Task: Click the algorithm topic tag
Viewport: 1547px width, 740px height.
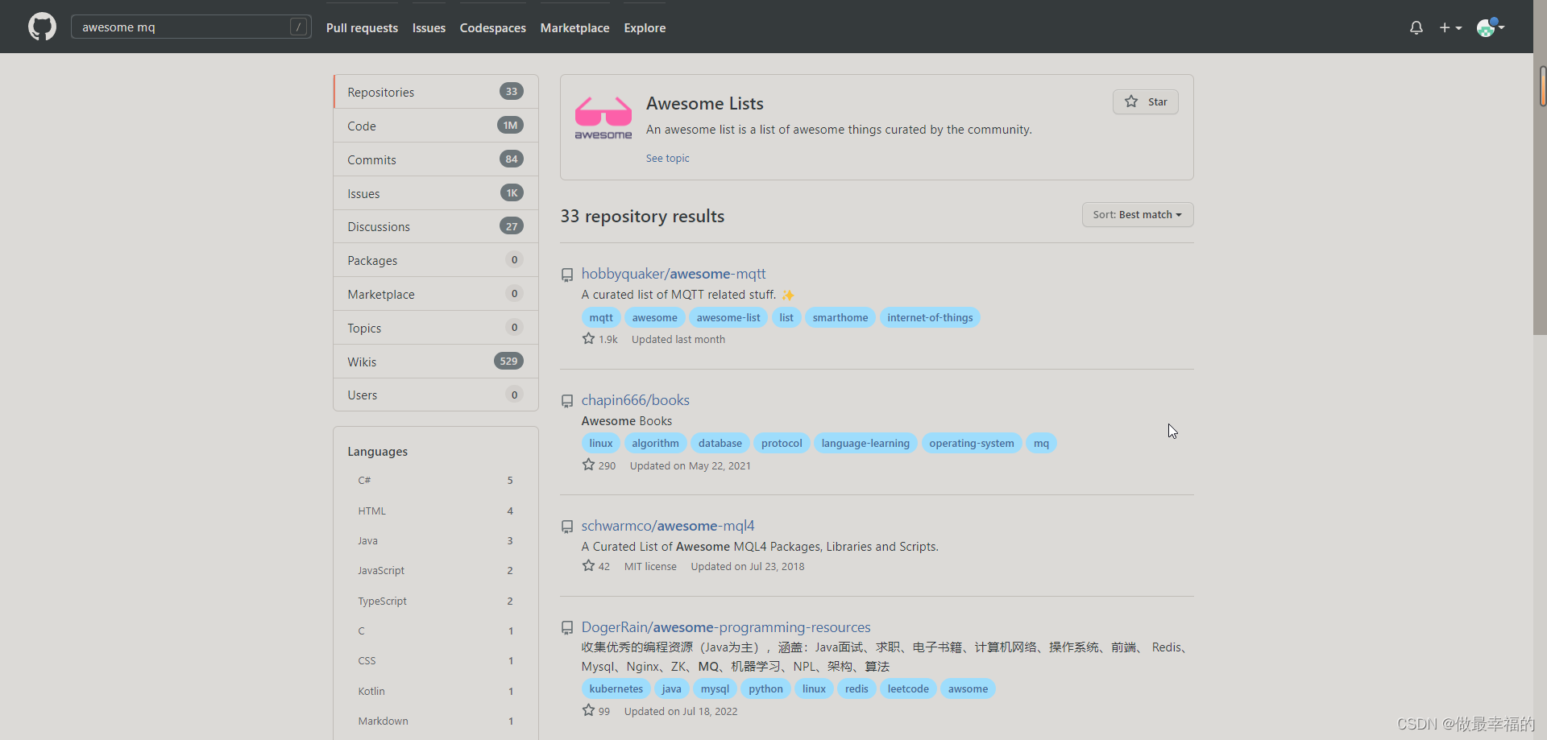Action: pyautogui.click(x=655, y=443)
